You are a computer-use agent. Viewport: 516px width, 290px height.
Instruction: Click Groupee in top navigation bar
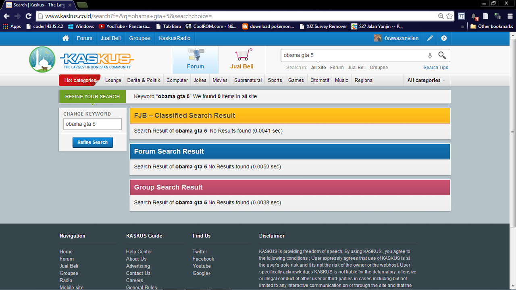coord(140,38)
